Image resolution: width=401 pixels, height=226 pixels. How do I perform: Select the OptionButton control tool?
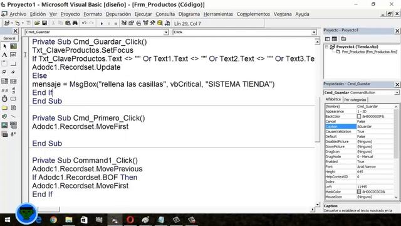tap(13, 72)
